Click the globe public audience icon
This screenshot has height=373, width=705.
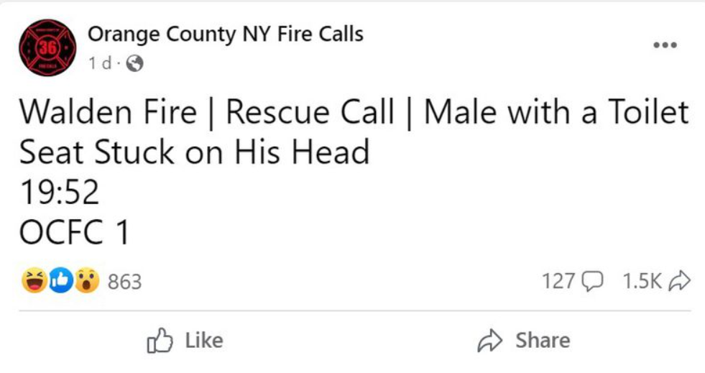pos(134,63)
